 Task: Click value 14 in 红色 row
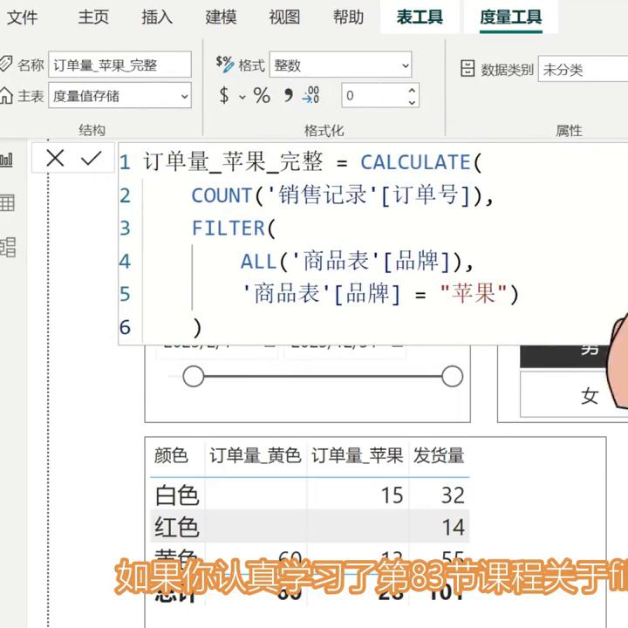tap(454, 527)
